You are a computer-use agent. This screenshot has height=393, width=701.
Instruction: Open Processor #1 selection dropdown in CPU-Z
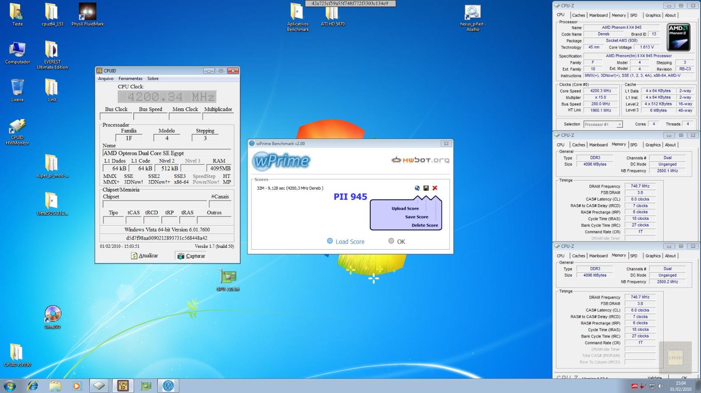point(603,124)
